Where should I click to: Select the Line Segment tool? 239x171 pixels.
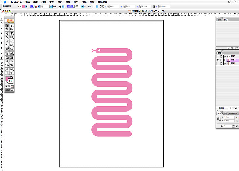pos(7,37)
